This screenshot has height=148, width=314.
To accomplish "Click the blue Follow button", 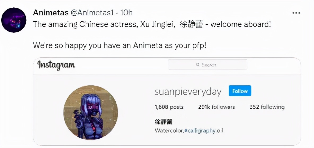I will click(x=240, y=91).
